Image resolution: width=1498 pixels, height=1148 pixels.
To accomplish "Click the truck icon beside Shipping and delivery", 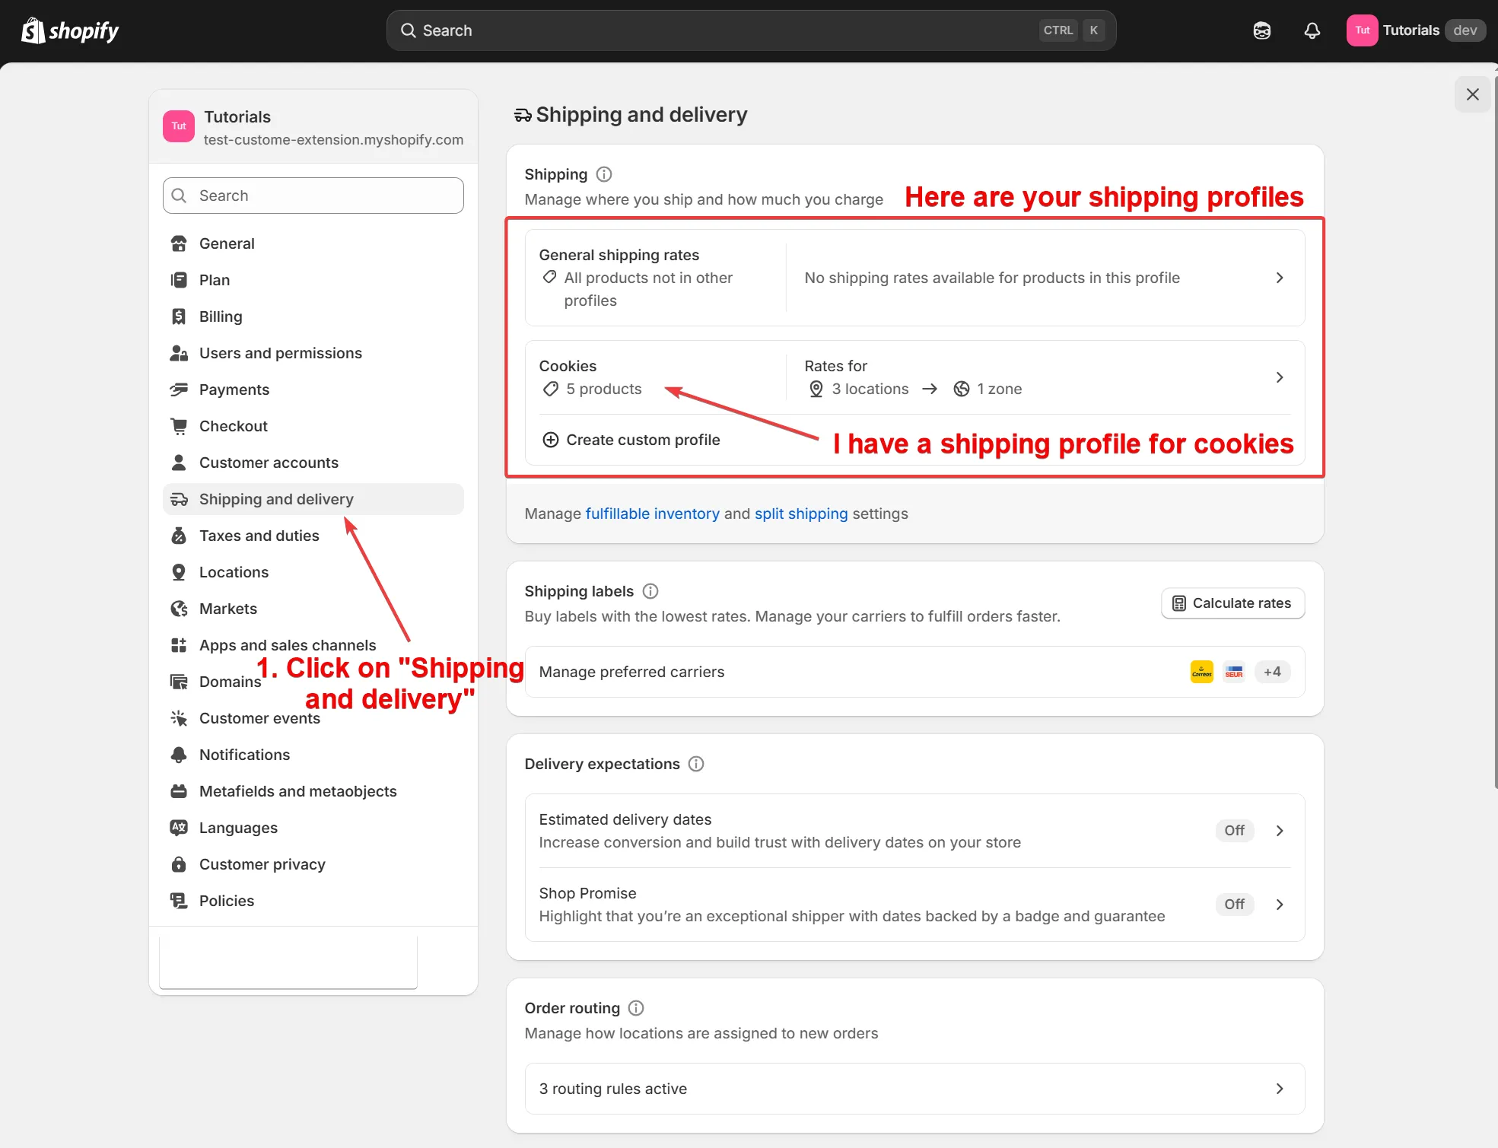I will pos(179,499).
